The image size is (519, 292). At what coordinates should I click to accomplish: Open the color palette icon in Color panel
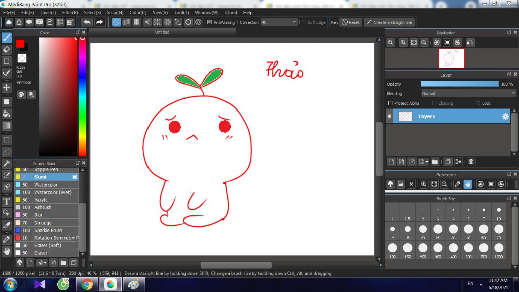coord(21,95)
